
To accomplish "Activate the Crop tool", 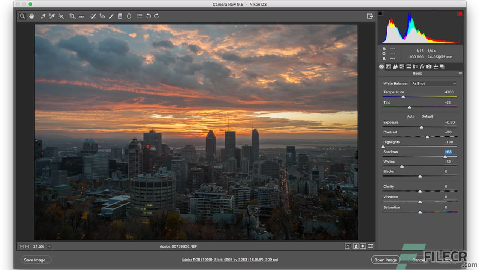I will (x=72, y=16).
